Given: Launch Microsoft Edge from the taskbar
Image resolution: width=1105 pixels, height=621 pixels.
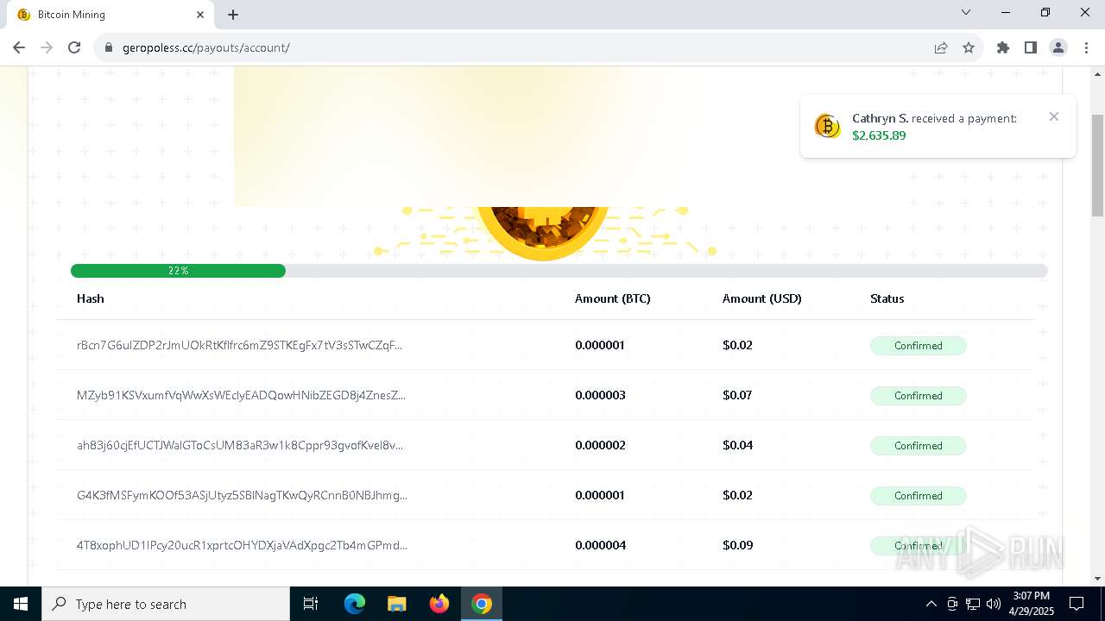Looking at the screenshot, I should [355, 604].
